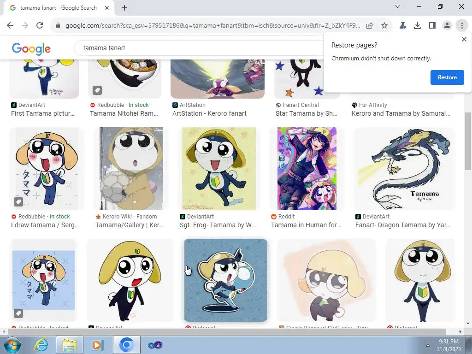
Task: Open the tab search dropdown arrow
Action: (x=398, y=6)
